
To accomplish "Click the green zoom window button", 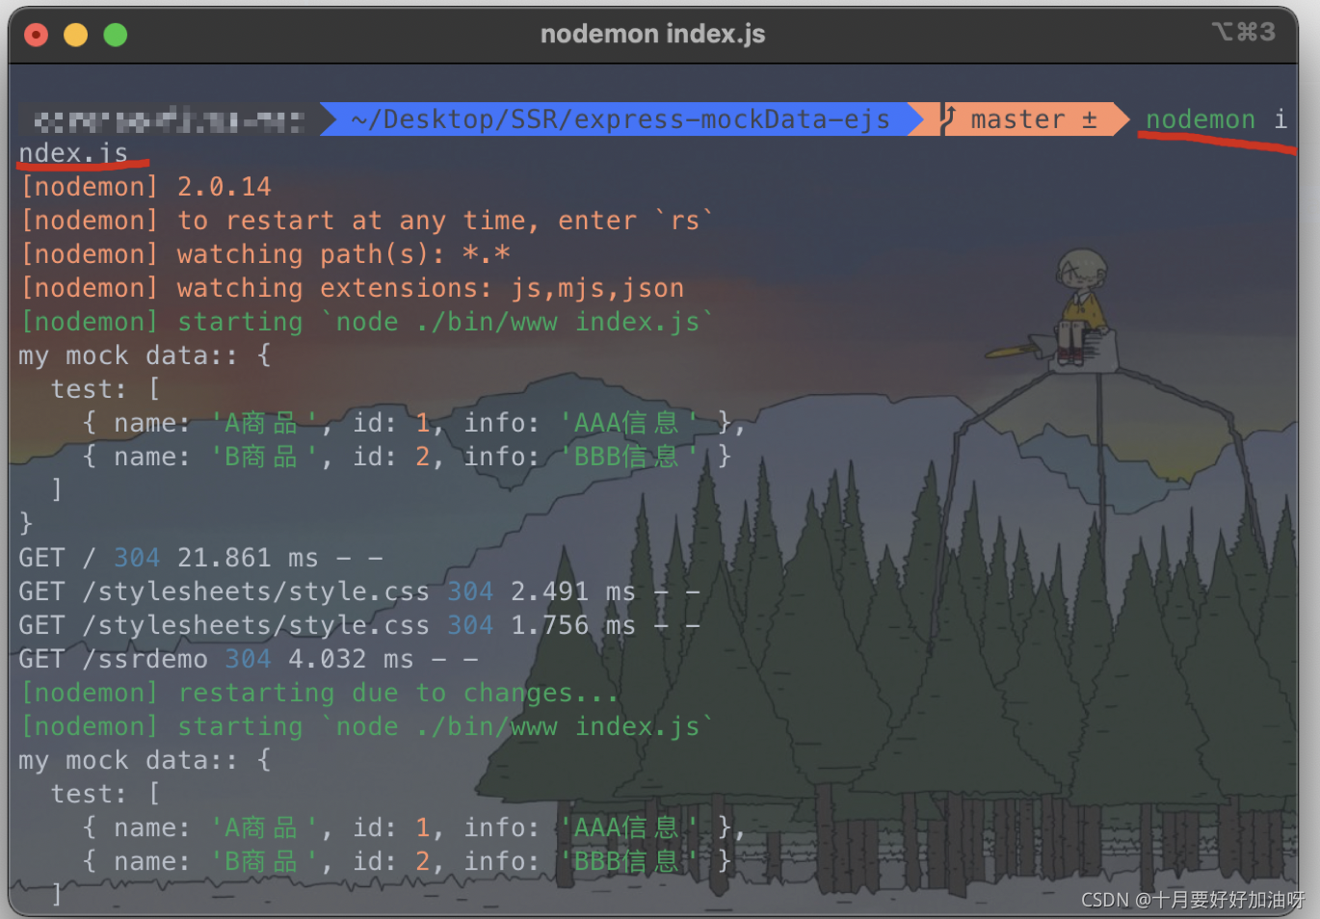I will 116,36.
